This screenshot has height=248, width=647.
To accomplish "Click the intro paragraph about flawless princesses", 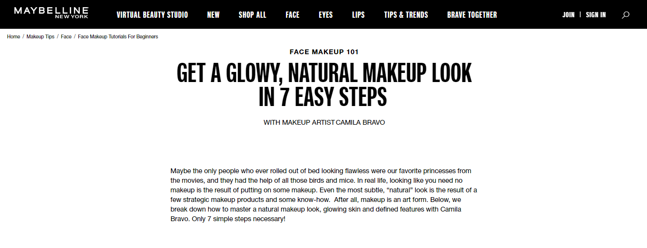I will click(323, 195).
